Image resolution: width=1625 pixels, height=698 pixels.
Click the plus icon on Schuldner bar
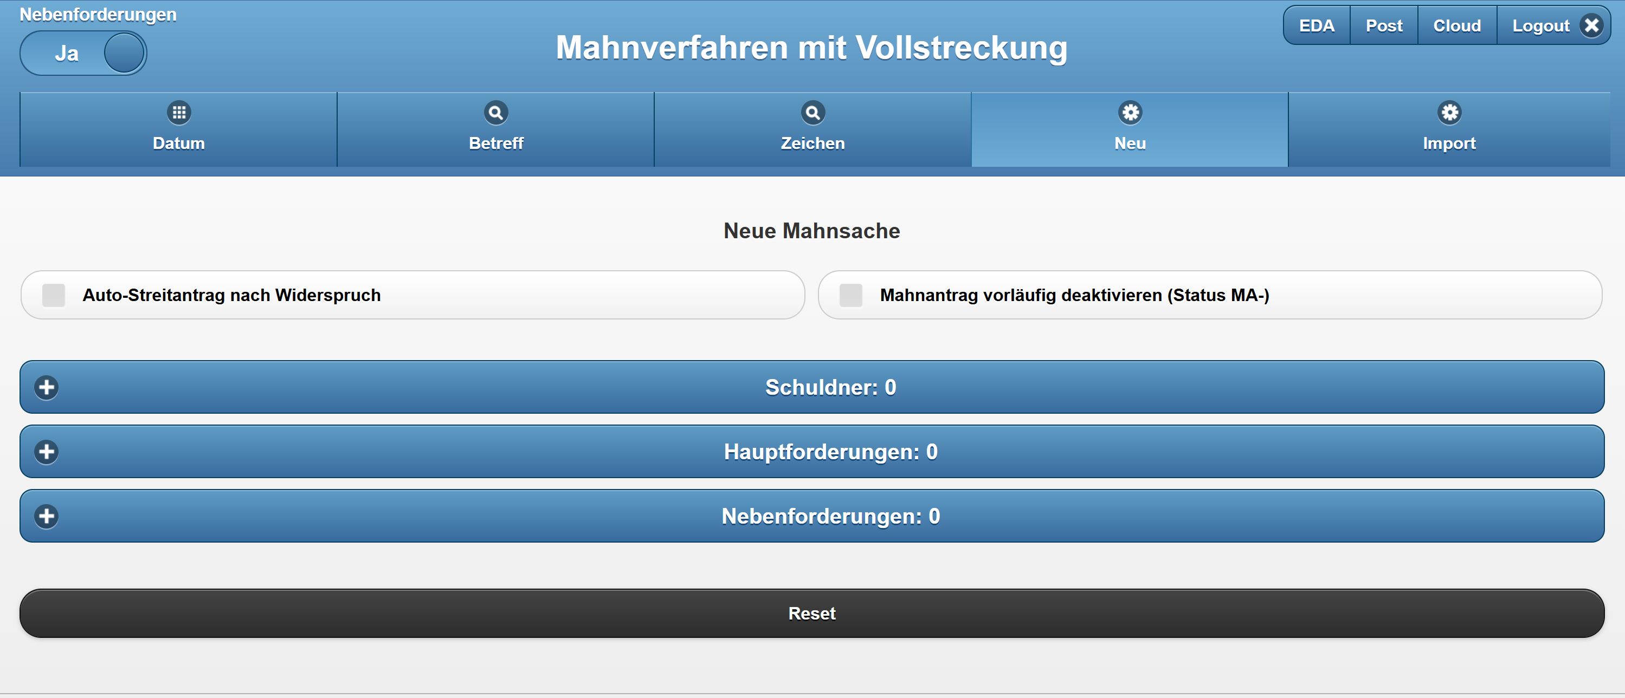coord(47,387)
